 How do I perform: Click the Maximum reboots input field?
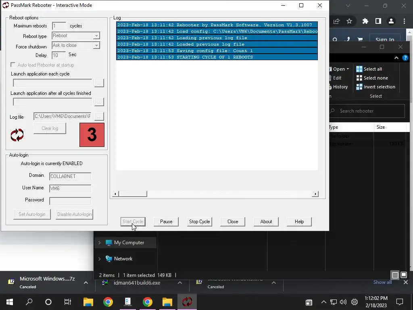(x=59, y=26)
